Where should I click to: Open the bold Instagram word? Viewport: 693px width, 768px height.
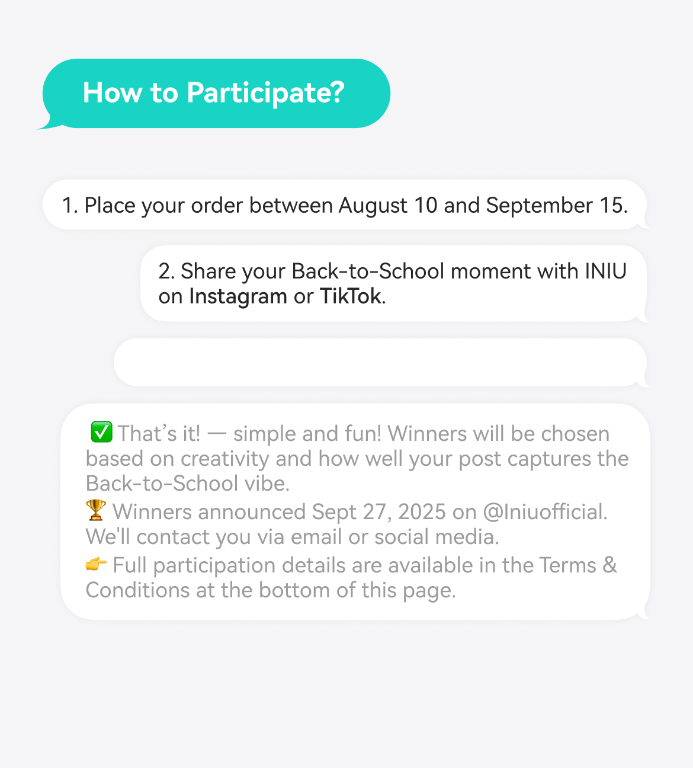click(x=238, y=296)
